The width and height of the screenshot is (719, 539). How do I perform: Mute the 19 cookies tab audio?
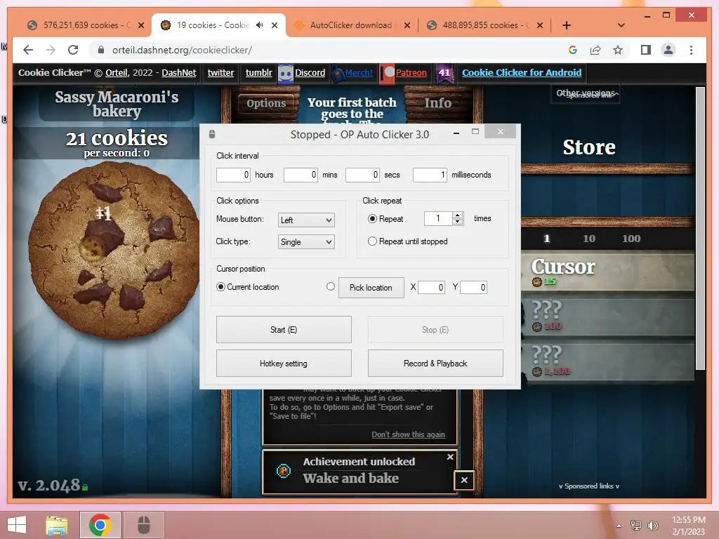tap(260, 25)
